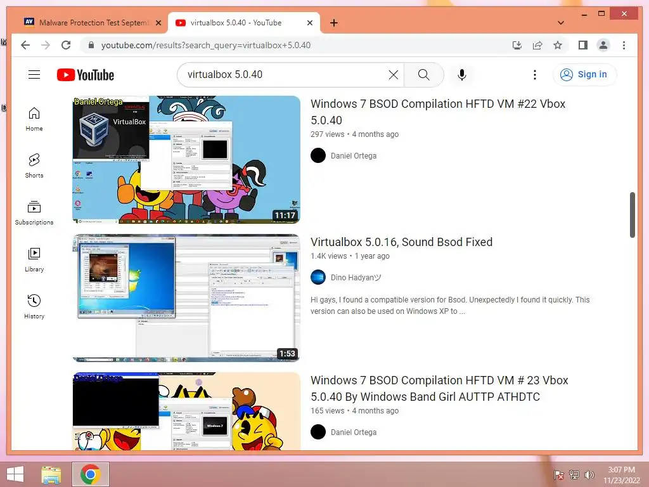Click the YouTube logo
The height and width of the screenshot is (487, 649).
pos(86,75)
